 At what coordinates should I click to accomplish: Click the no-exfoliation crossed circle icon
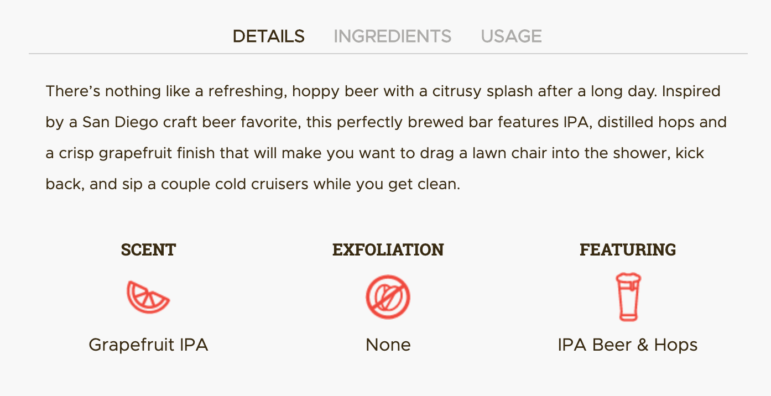point(388,297)
